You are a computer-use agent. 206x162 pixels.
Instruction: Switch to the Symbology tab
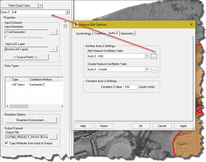click(x=84, y=34)
